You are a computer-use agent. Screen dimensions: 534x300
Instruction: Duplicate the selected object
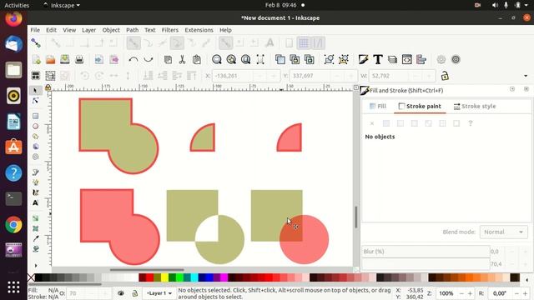pyautogui.click(x=280, y=59)
